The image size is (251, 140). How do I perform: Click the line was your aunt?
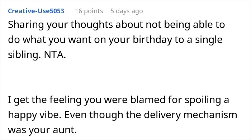(42, 130)
